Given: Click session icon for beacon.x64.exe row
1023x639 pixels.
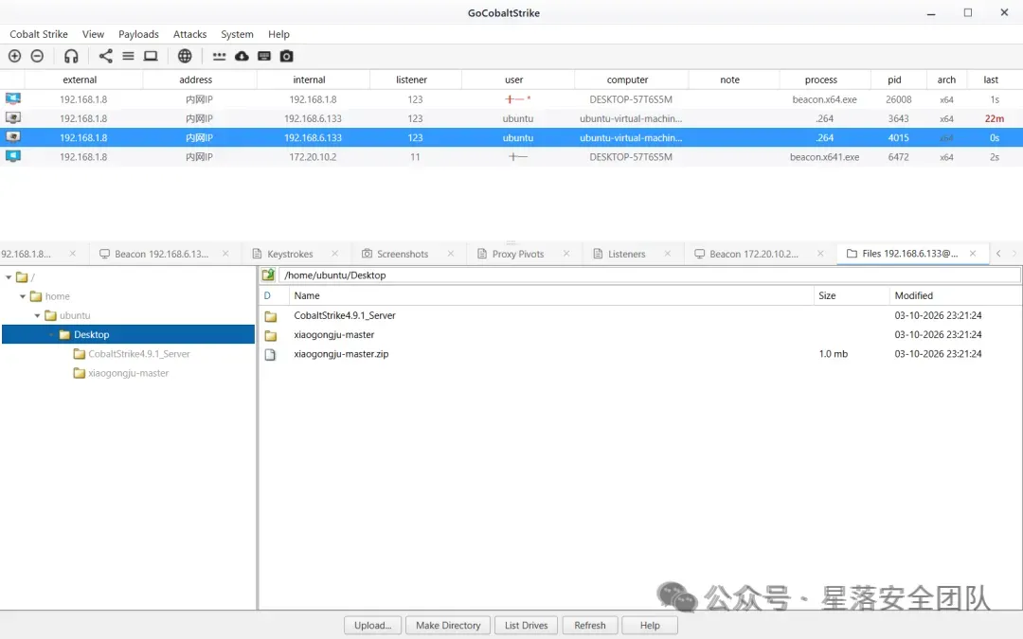Looking at the screenshot, I should click(13, 99).
